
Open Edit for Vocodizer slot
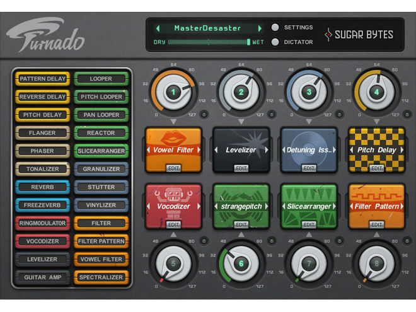tap(173, 225)
